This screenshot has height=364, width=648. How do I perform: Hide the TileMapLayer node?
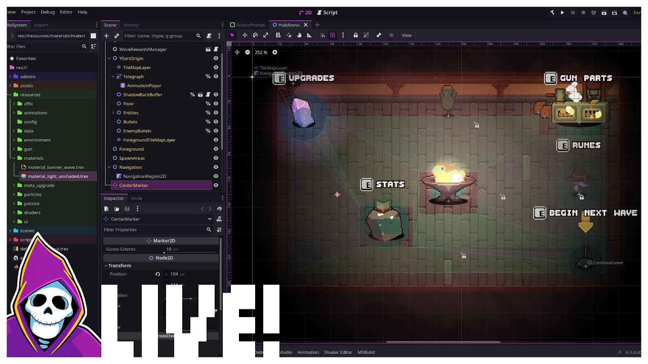click(x=216, y=67)
